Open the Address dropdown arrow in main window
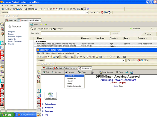 (x=87, y=12)
